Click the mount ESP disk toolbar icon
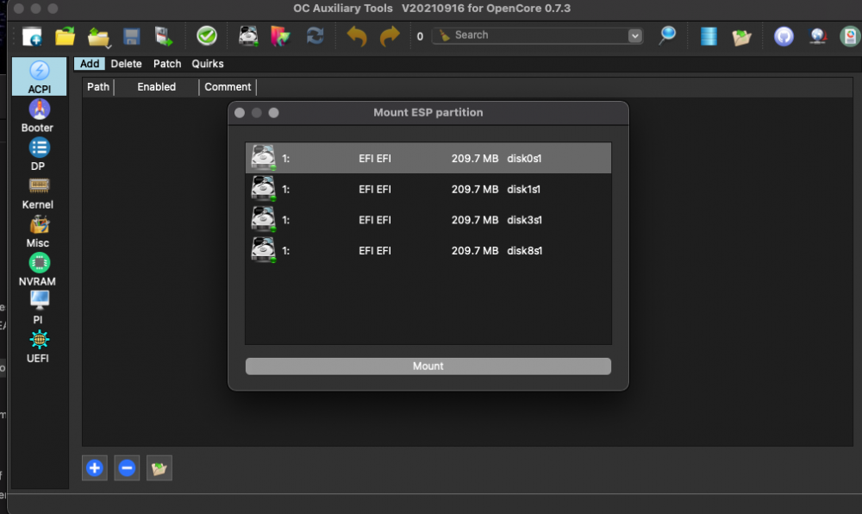This screenshot has height=514, width=862. [x=248, y=36]
